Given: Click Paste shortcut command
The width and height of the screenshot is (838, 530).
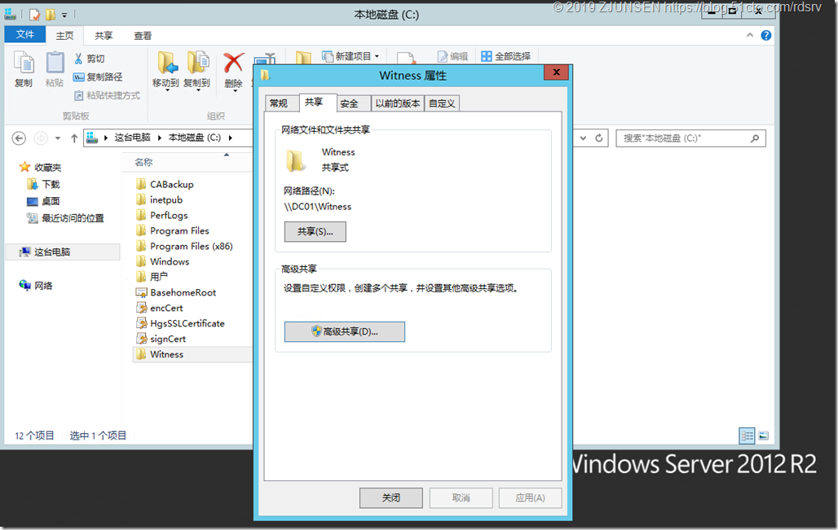Looking at the screenshot, I should pyautogui.click(x=107, y=95).
